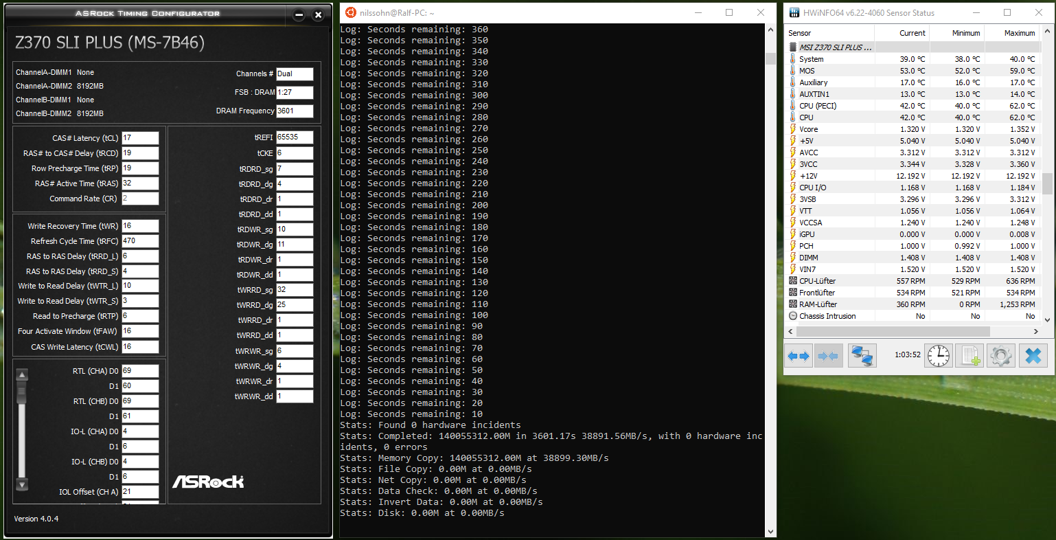Click the lightning icon beside VCCSA
This screenshot has width=1056, height=540.
coord(792,223)
